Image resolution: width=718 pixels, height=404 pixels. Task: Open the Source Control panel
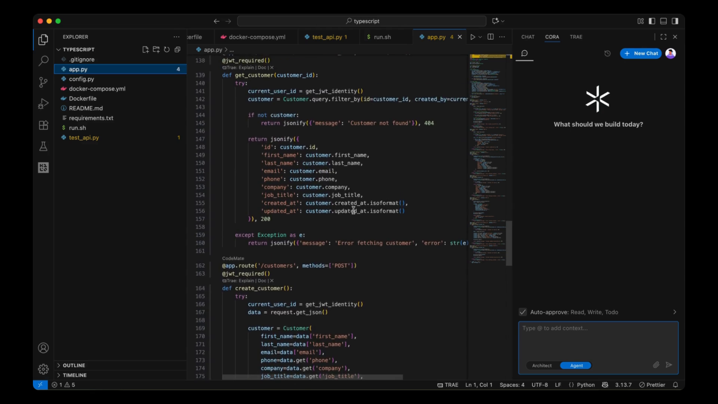tap(43, 82)
